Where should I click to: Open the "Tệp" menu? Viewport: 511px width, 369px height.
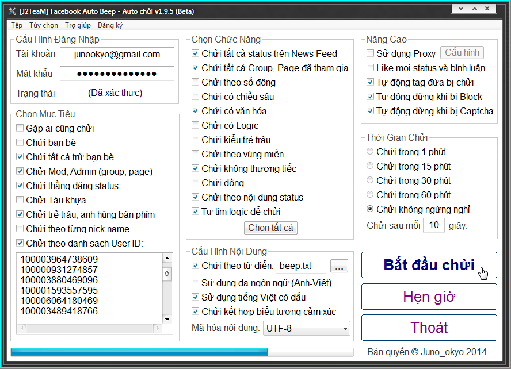[x=17, y=26]
